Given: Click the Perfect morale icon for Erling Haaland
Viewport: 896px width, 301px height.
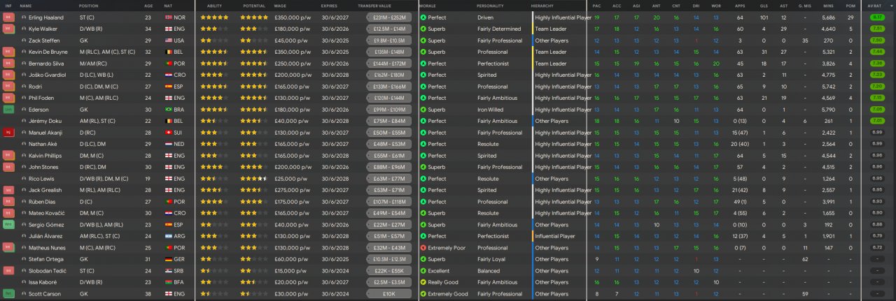Looking at the screenshot, I should 423,17.
